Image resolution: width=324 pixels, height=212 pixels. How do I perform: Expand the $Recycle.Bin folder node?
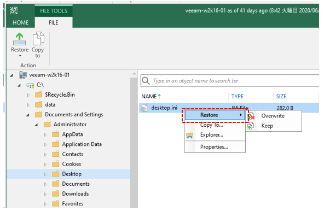tap(28, 95)
